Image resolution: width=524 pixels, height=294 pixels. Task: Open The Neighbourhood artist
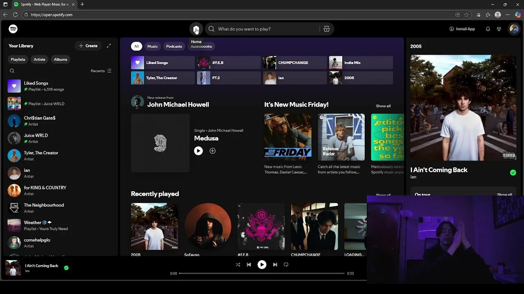(x=61, y=208)
